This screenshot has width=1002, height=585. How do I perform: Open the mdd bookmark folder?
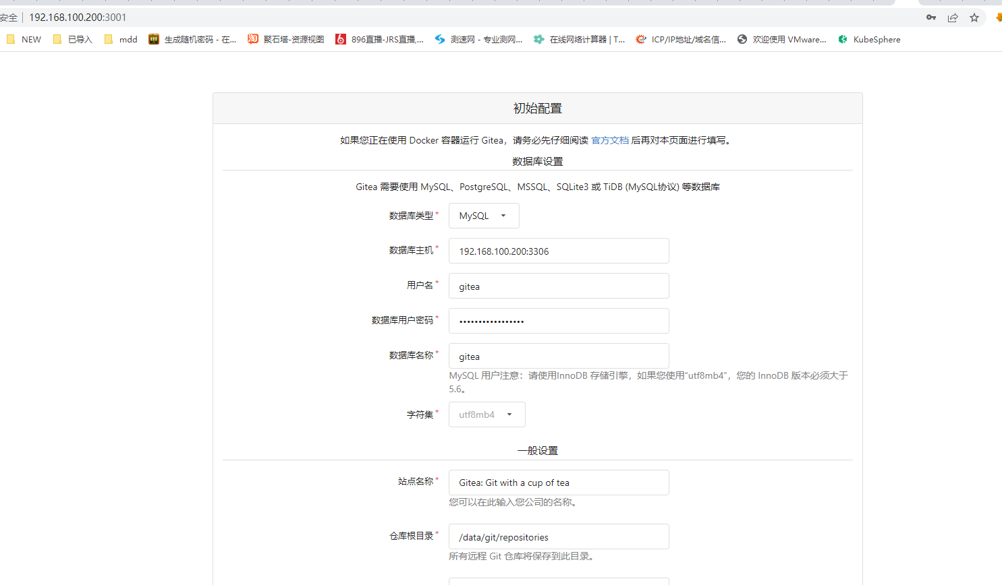121,39
